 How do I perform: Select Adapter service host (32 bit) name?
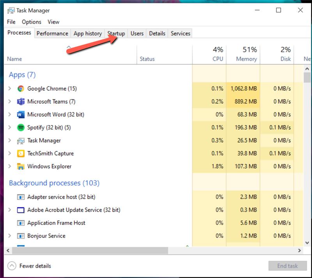coord(61,197)
